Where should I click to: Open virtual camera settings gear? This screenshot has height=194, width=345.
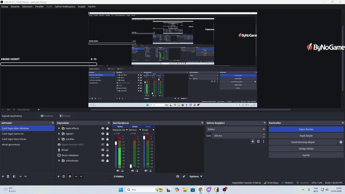coord(341,142)
